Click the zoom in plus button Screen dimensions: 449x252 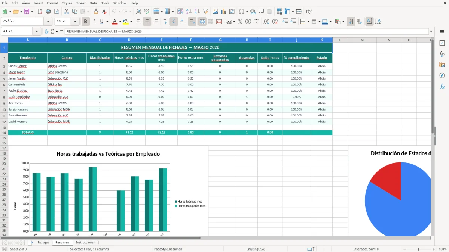coord(434,249)
